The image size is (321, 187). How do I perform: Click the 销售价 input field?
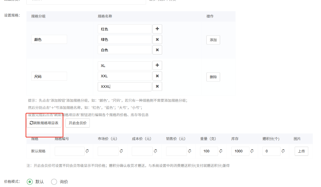176,151
